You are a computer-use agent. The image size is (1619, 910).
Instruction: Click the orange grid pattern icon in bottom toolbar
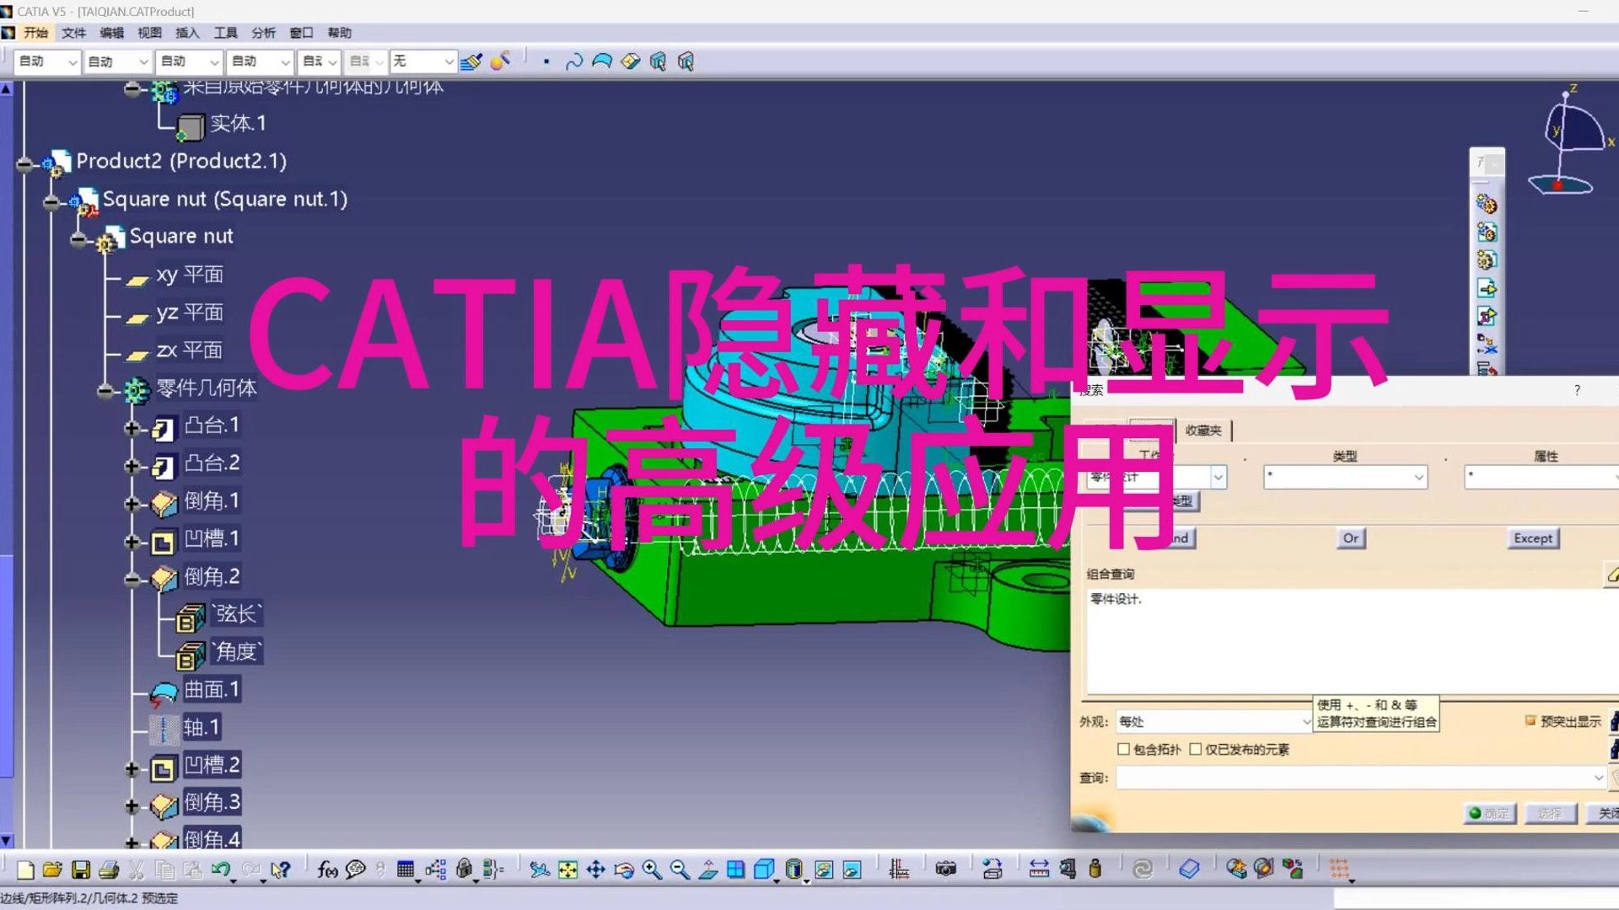1339,870
